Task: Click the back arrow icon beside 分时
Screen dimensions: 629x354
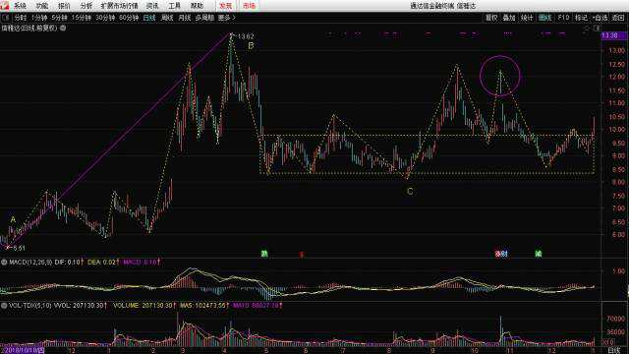Action: [x=6, y=18]
